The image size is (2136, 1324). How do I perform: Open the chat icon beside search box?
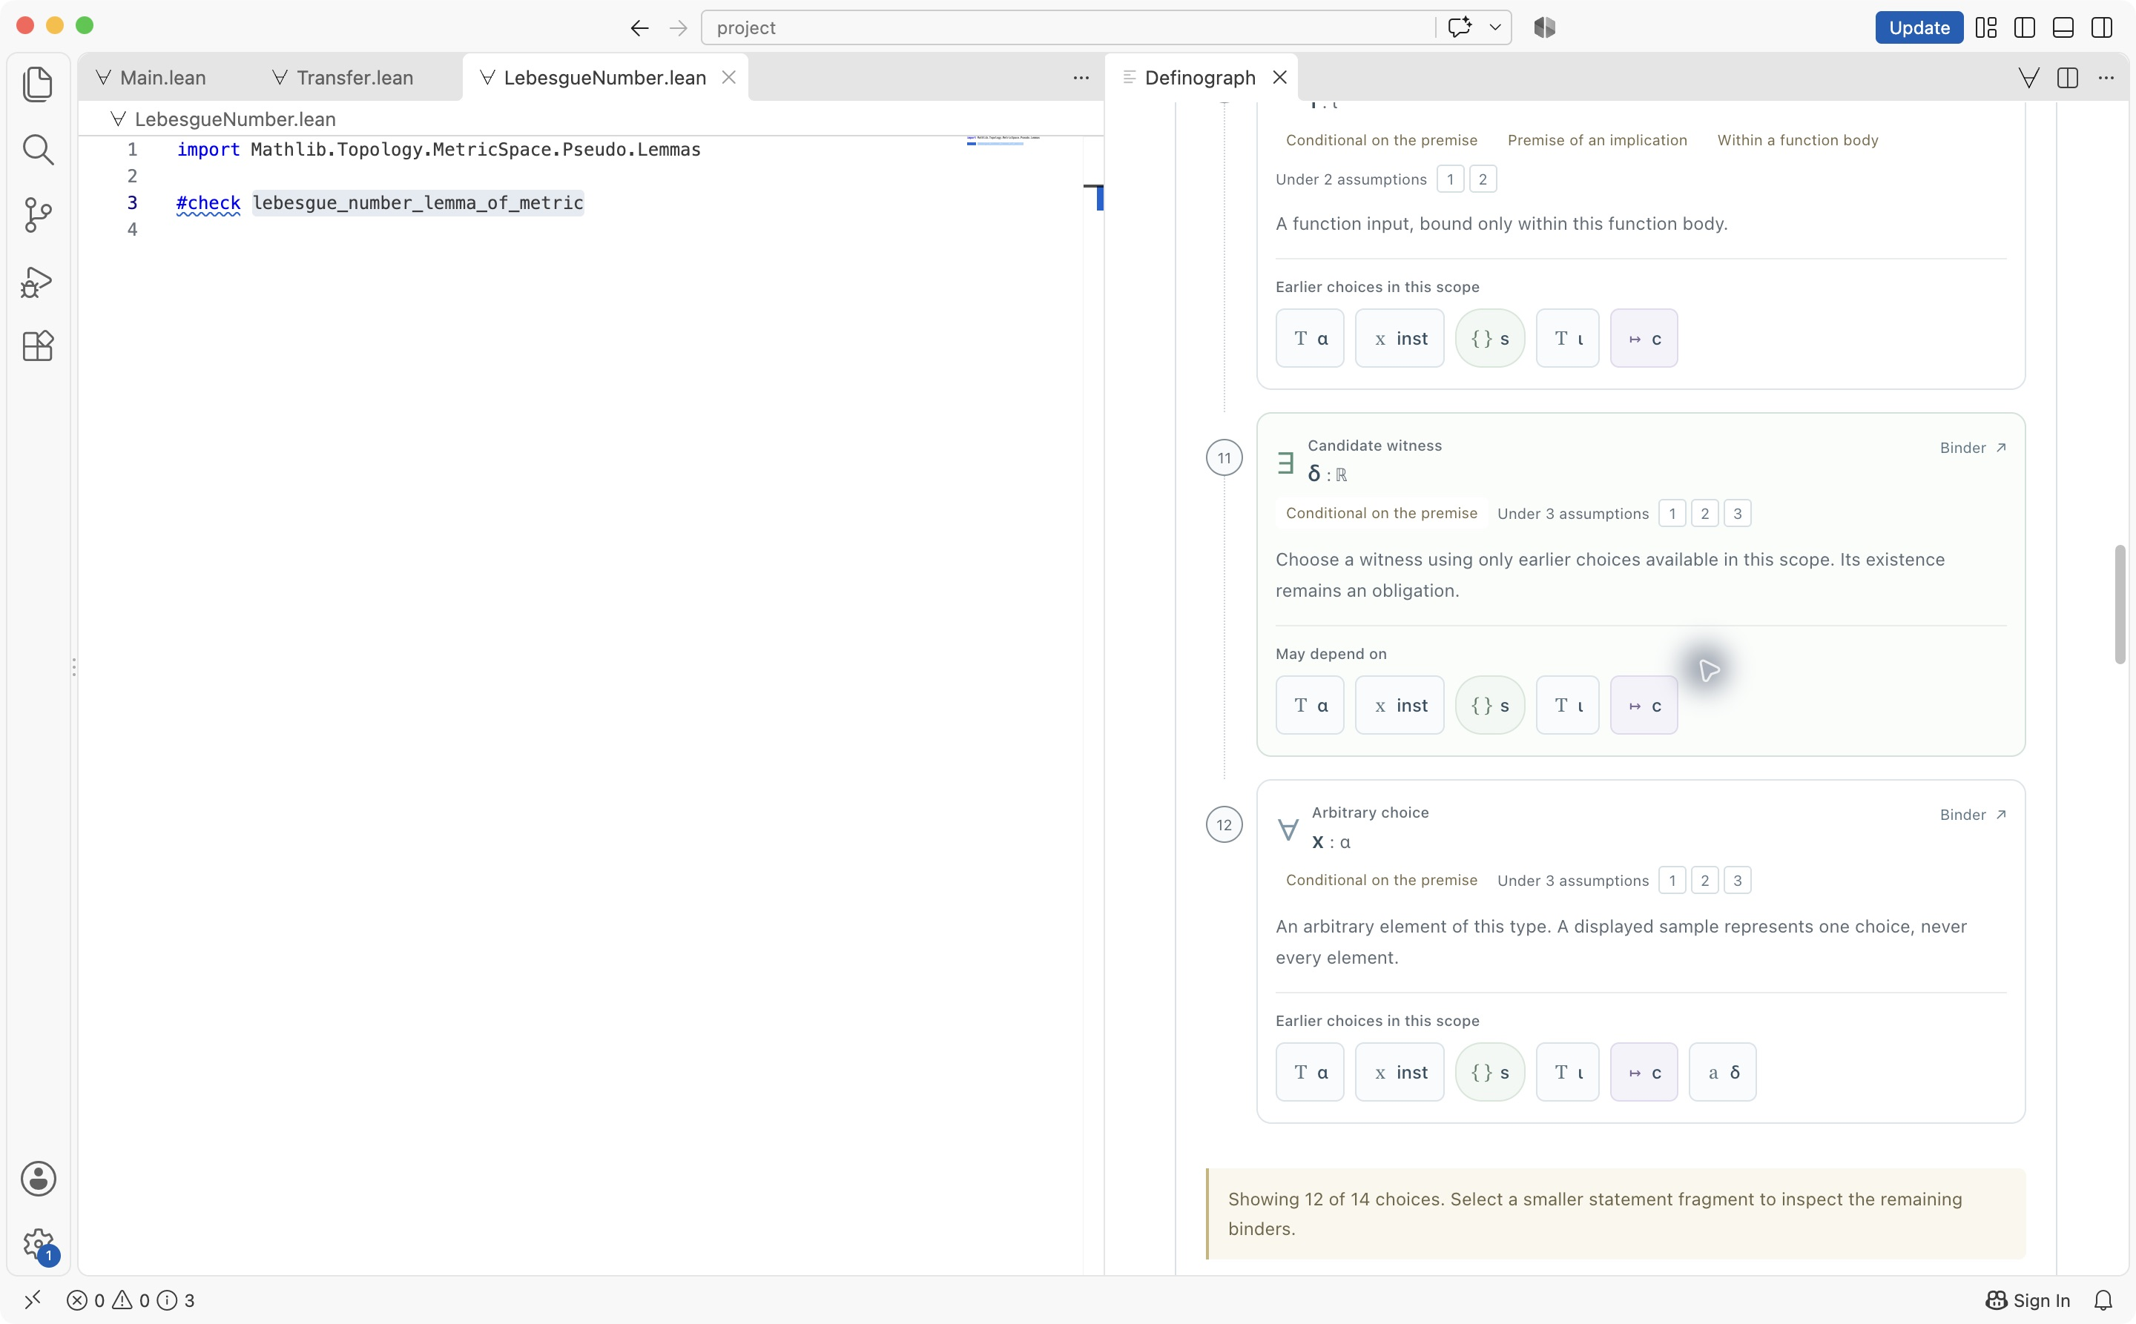(1459, 27)
